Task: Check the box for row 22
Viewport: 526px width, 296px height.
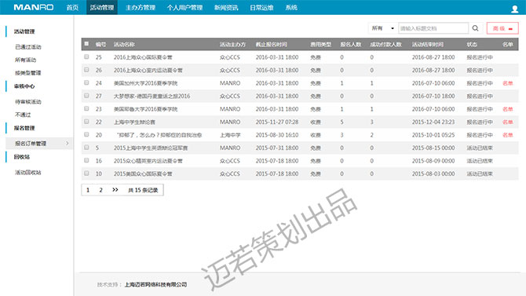Action: tap(86, 122)
